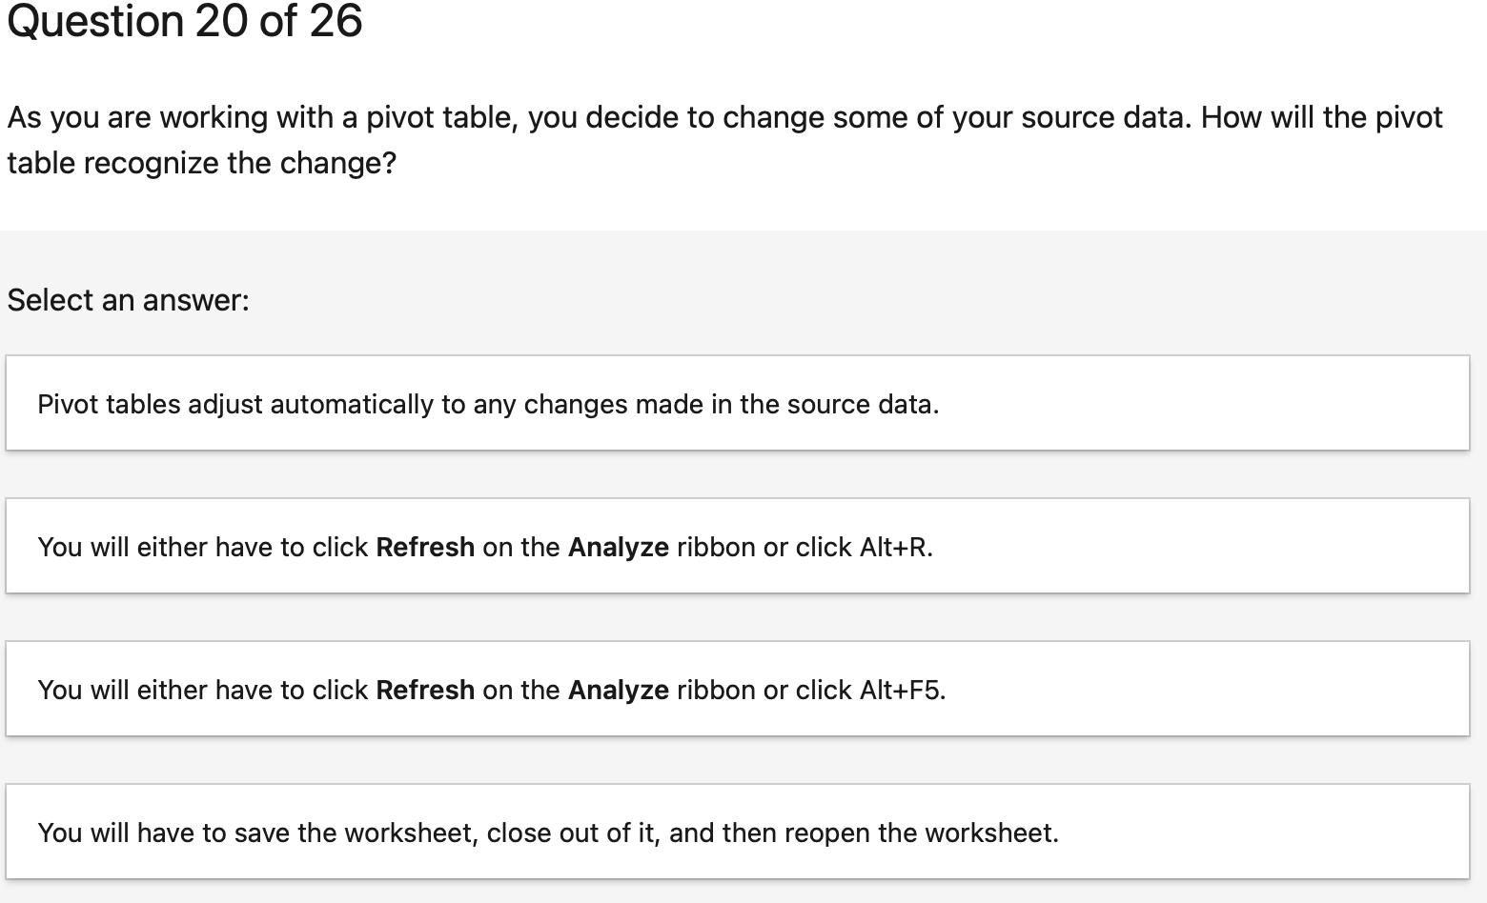Choose the answer ending with Alt+R

click(x=736, y=547)
